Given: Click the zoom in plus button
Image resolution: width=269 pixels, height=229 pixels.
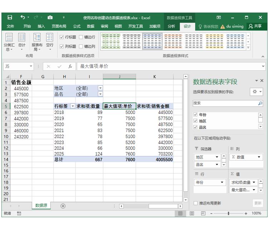Looking at the screenshot, I should [x=246, y=213].
